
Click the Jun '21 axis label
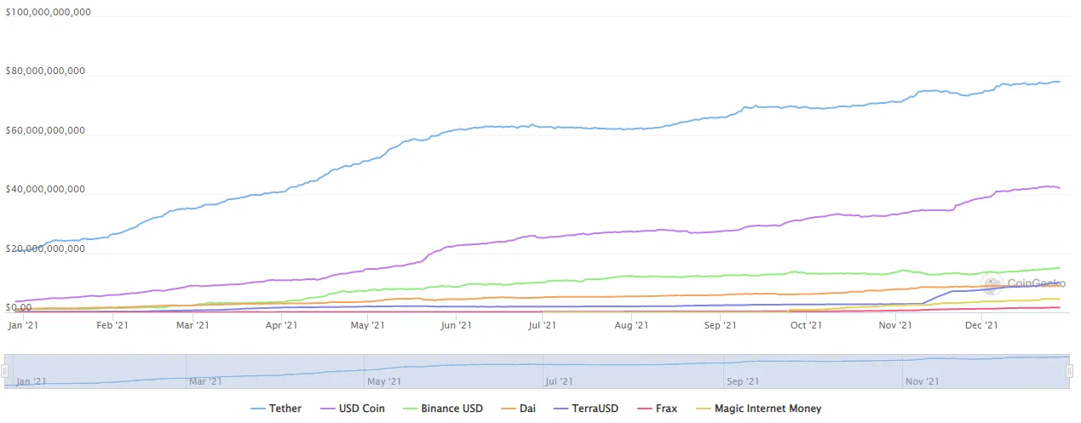[x=457, y=324]
